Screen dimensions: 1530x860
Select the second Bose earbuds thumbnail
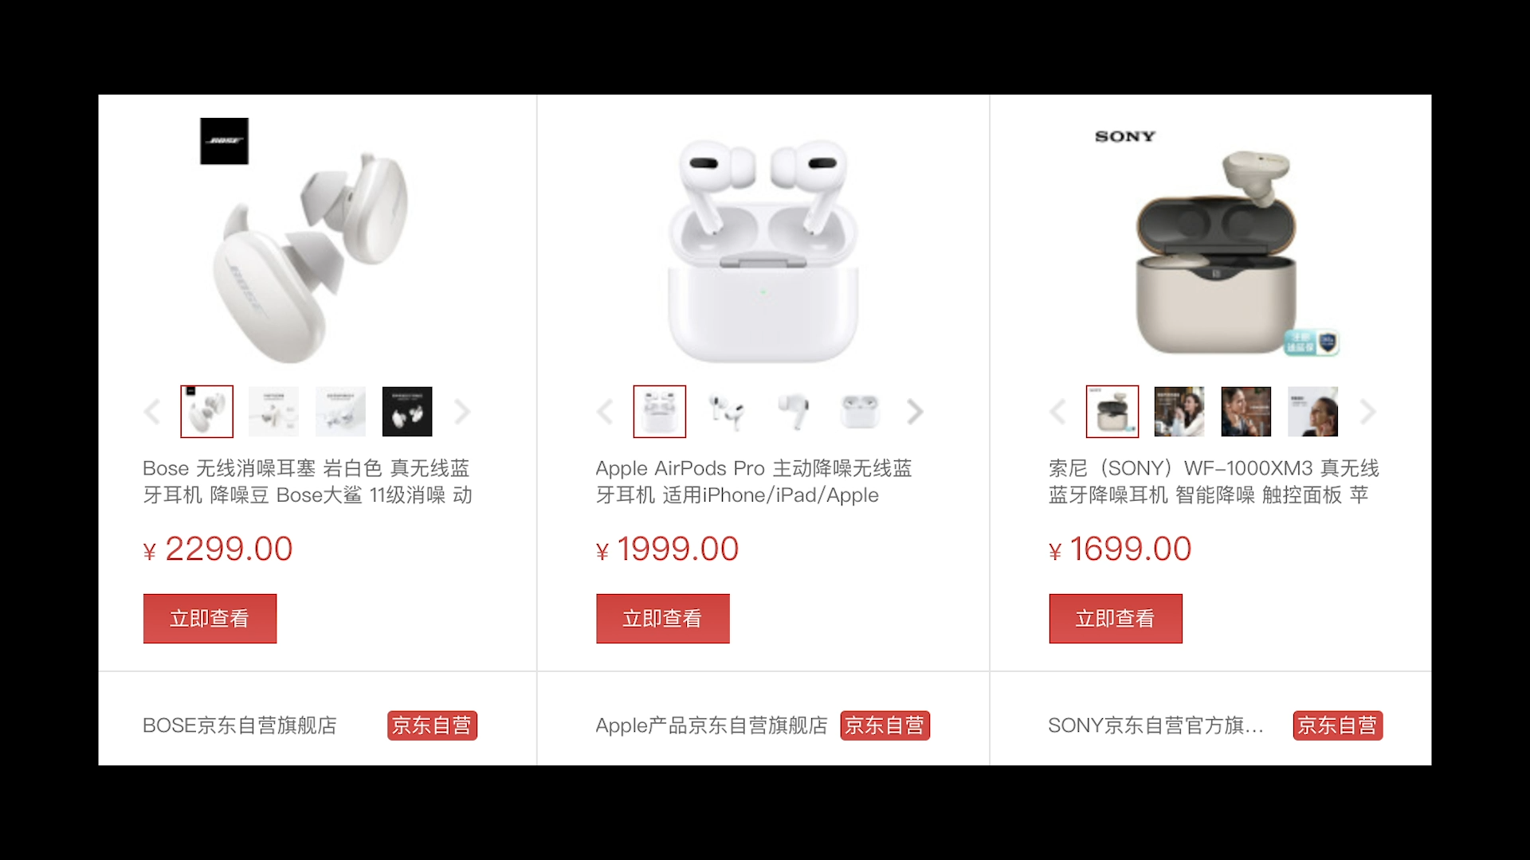tap(273, 412)
